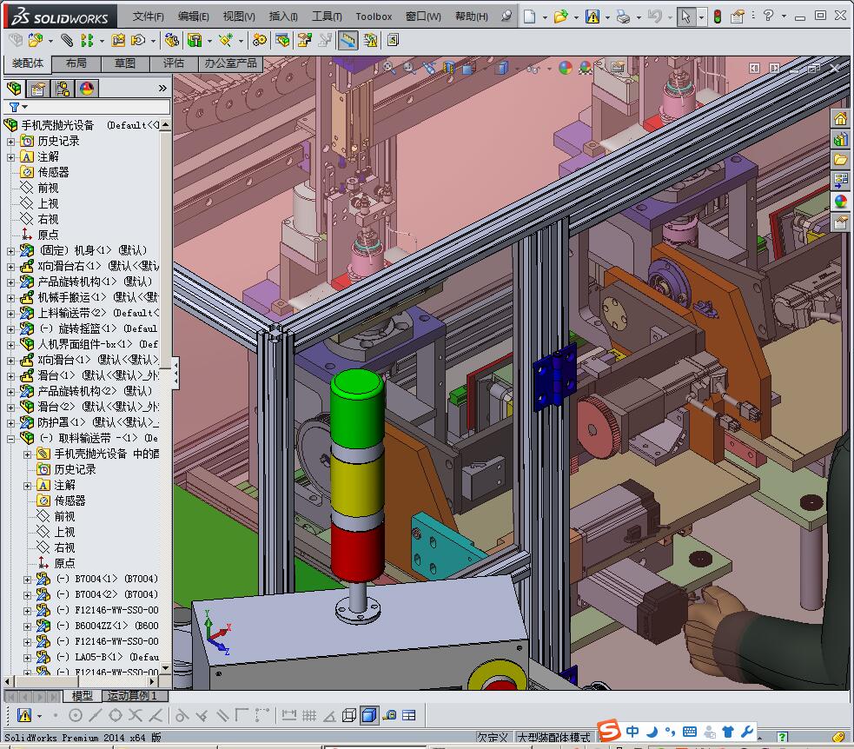Open the ConfigurationManager panel tab

point(63,88)
